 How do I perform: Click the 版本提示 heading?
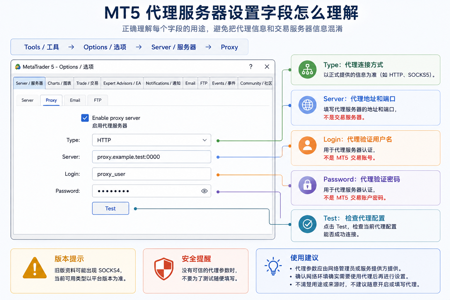tap(69, 259)
